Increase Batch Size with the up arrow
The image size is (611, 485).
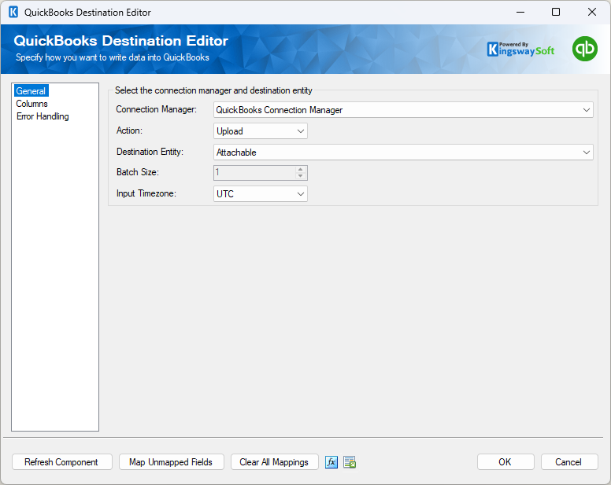click(x=300, y=170)
